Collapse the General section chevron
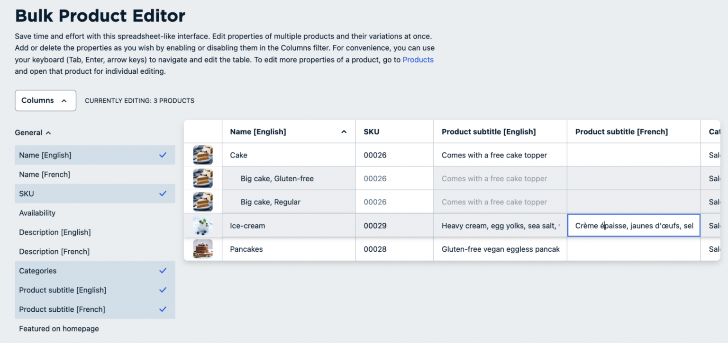Screen dimensions: 728x343 pyautogui.click(x=48, y=133)
